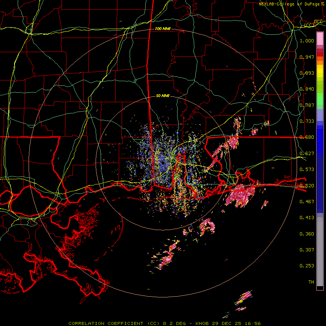Click the KMOB radar site identifier
The image size is (326, 326).
click(x=203, y=323)
